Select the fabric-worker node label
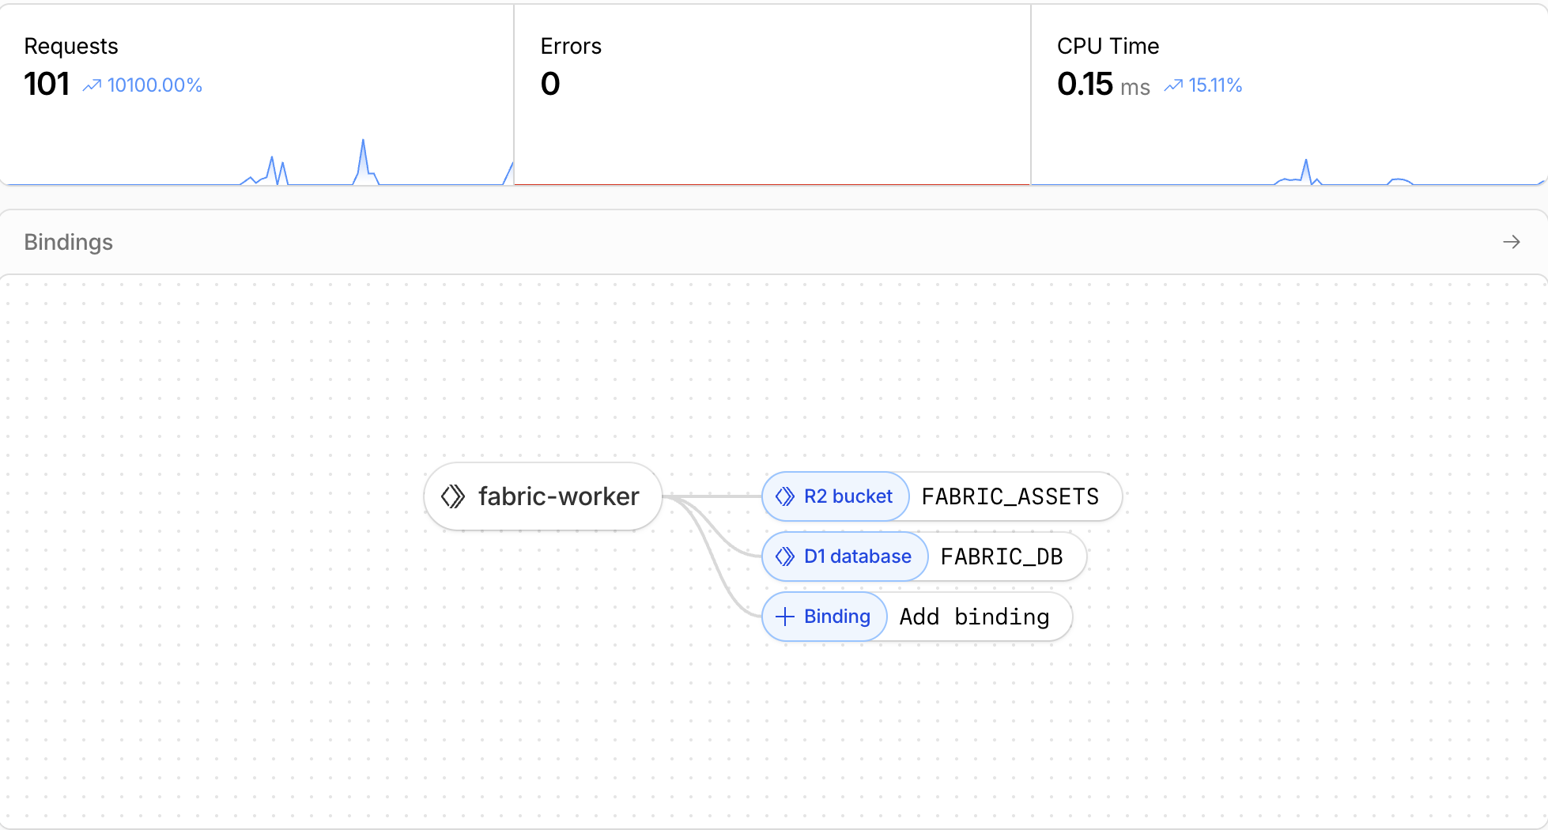The image size is (1548, 830). point(558,496)
